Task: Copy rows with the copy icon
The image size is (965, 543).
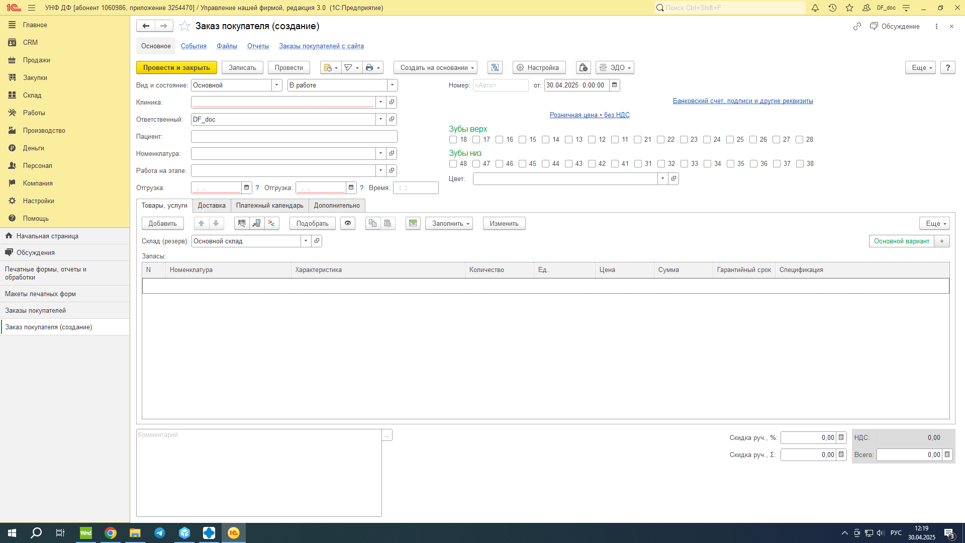Action: point(372,223)
